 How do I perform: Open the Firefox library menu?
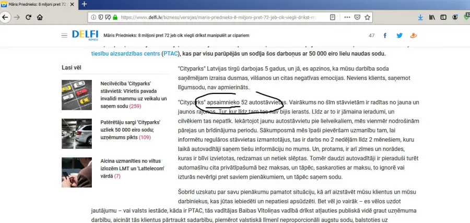pyautogui.click(x=432, y=17)
